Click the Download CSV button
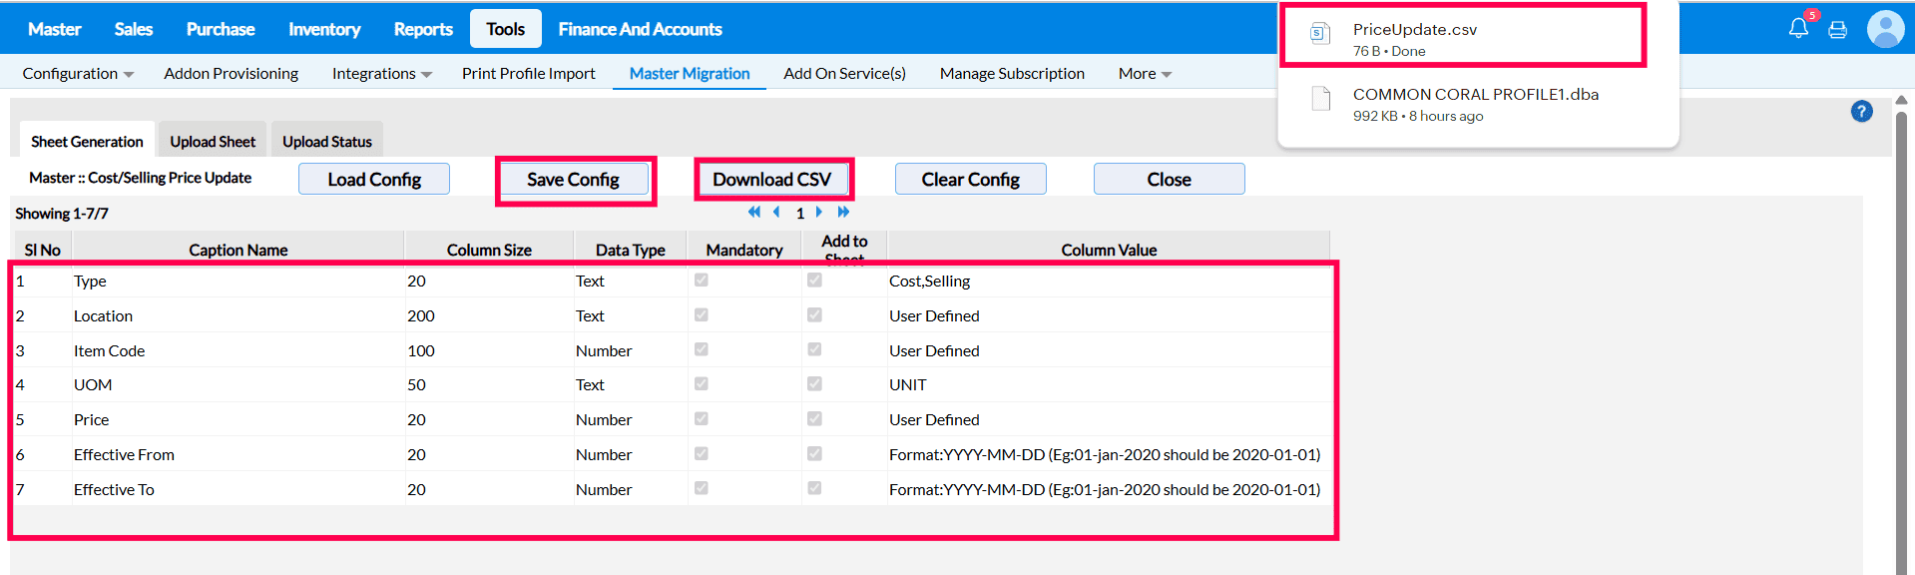Viewport: 1915px width, 575px height. [771, 180]
